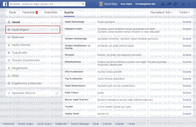Click Sayfa Oluştur footer link
The height and width of the screenshot is (127, 196).
[x=44, y=124]
